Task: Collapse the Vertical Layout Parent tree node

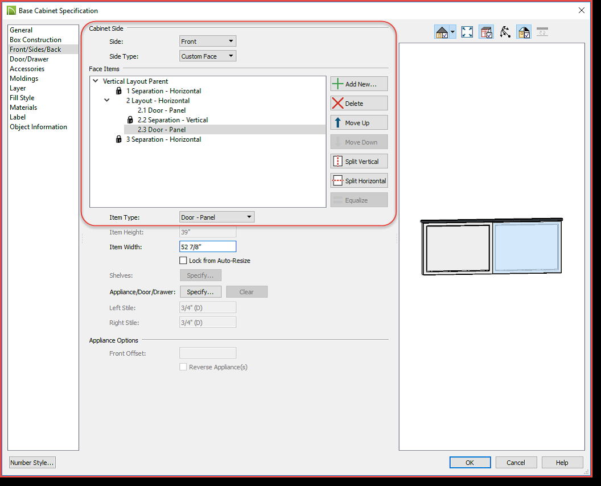Action: point(96,81)
